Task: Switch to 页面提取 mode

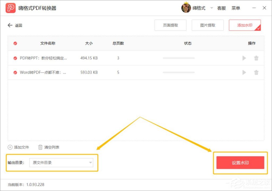Action: point(170,25)
